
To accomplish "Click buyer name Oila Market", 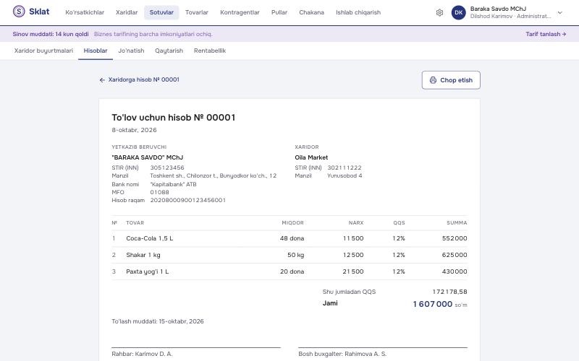I will [311, 157].
